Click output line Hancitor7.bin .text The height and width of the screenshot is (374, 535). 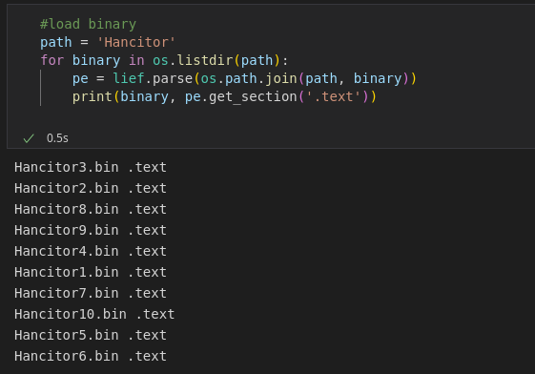point(91,293)
